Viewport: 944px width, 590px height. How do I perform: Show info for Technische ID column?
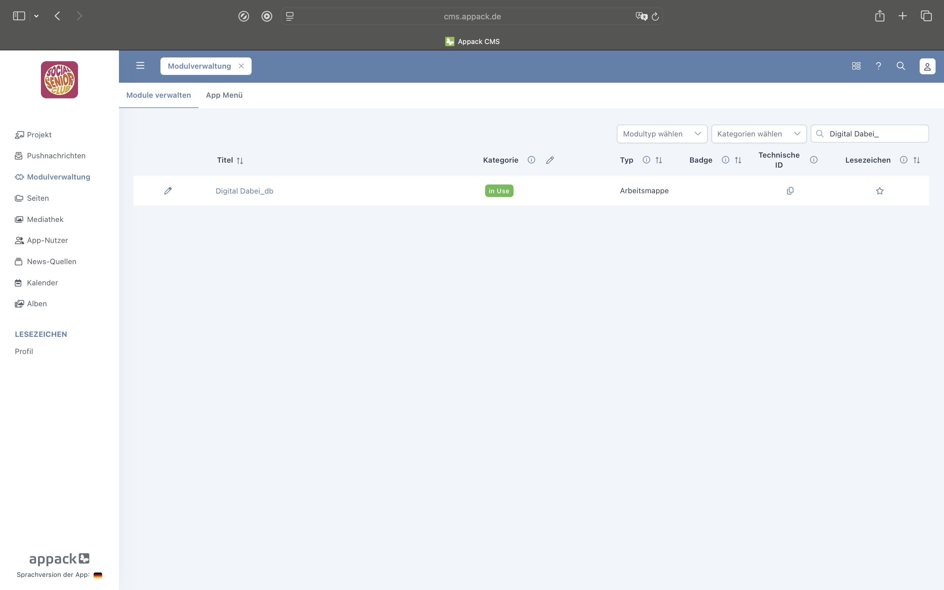coord(814,160)
